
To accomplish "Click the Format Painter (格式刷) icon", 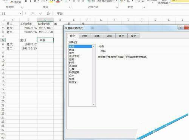I will click(12, 2).
